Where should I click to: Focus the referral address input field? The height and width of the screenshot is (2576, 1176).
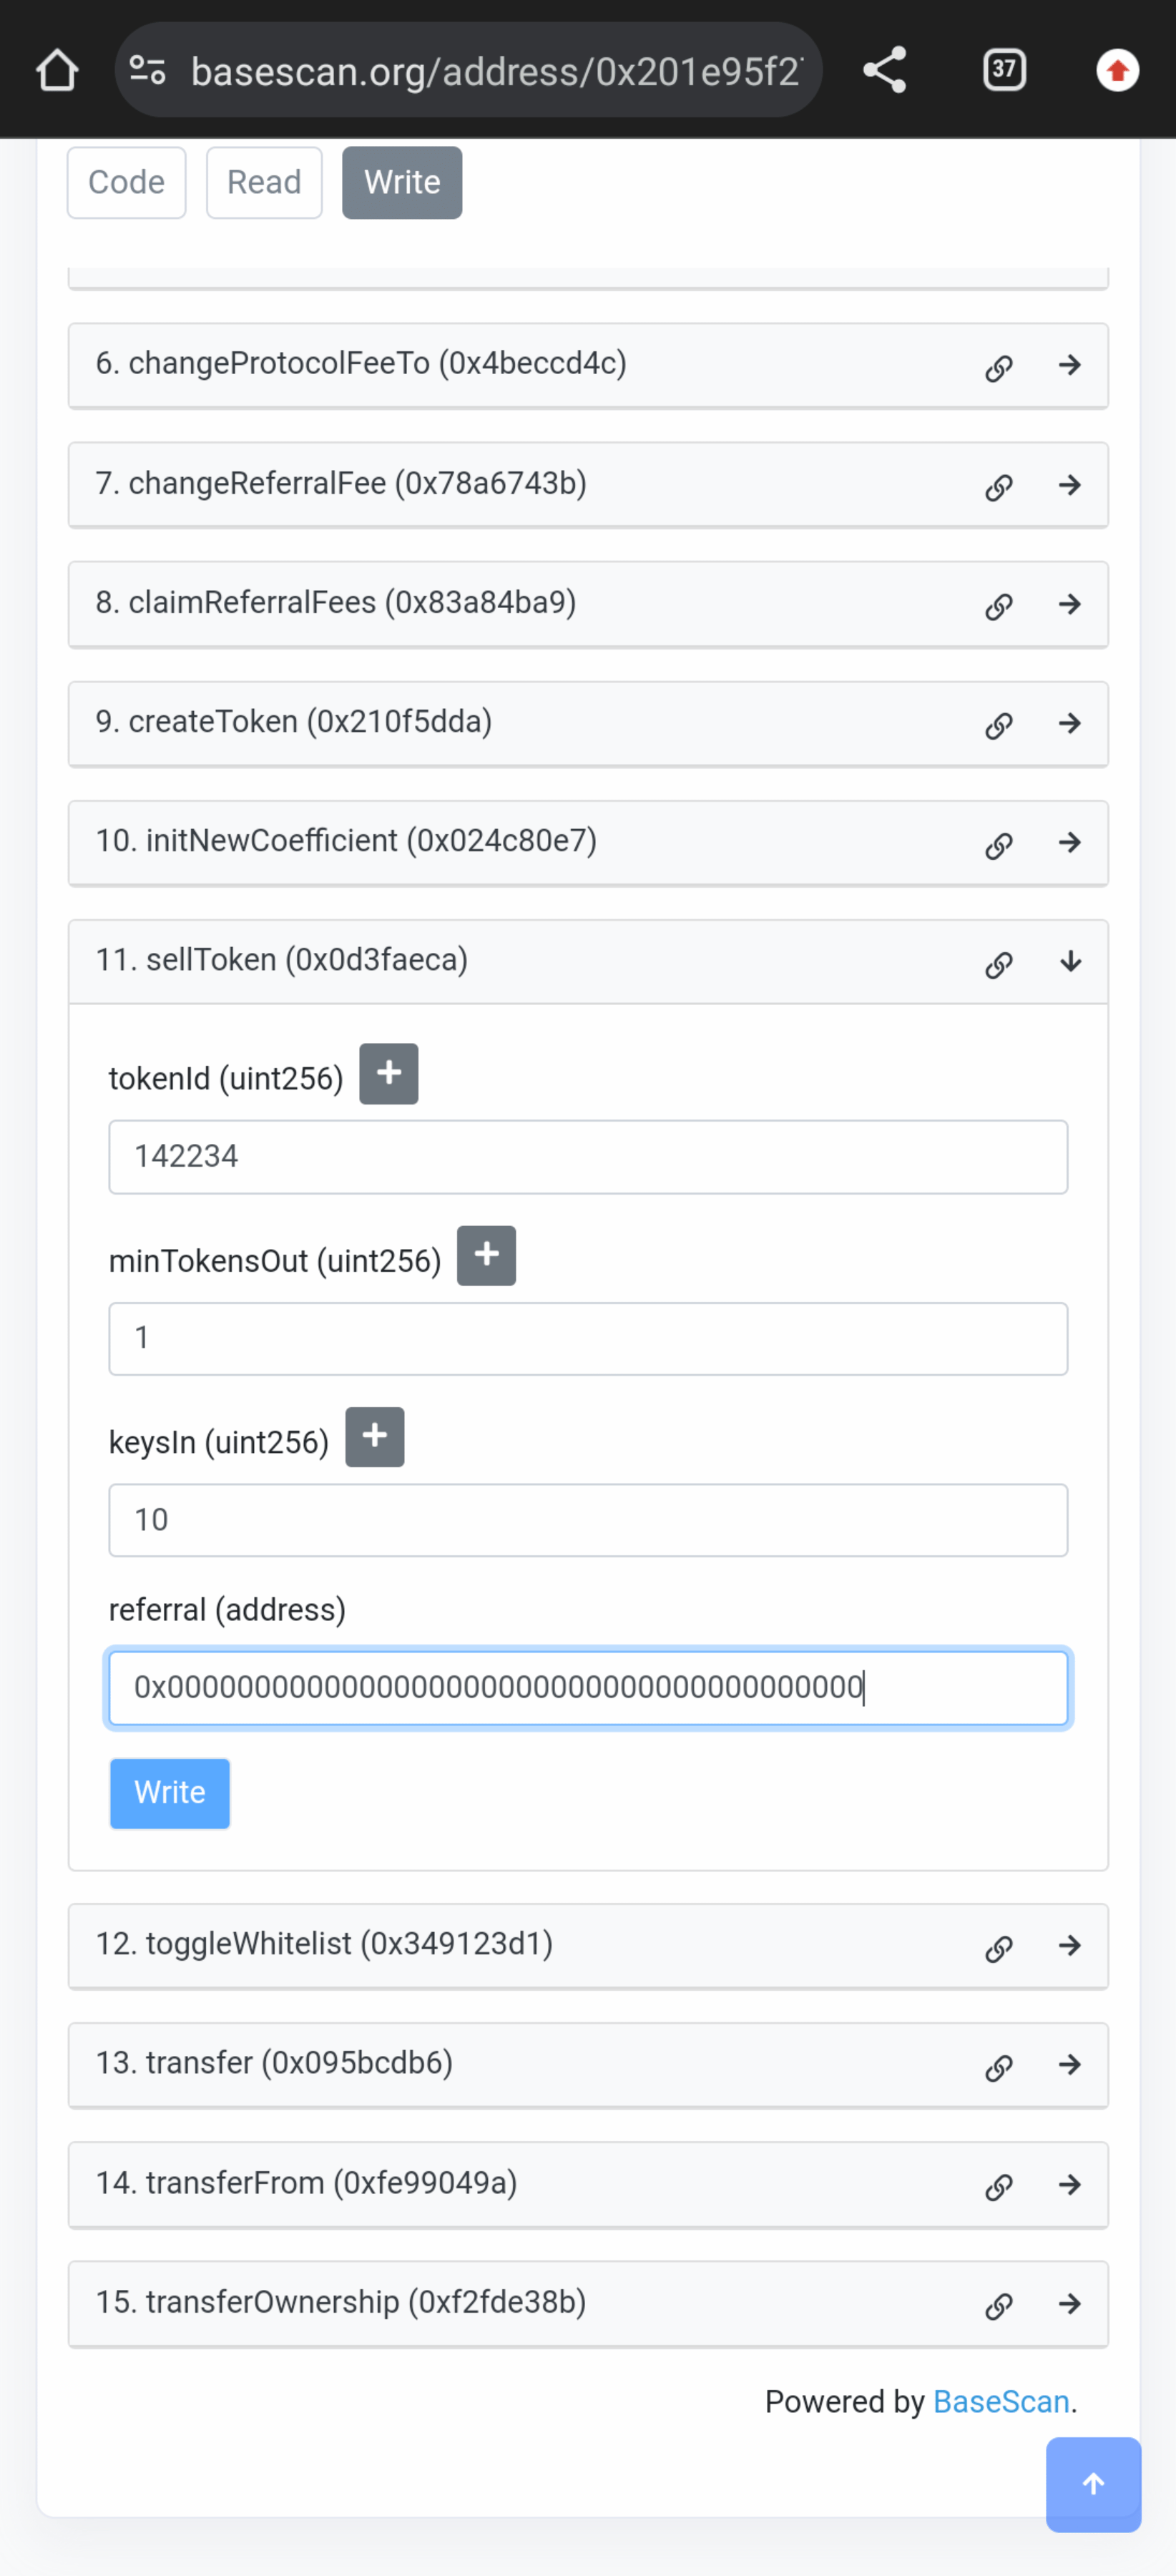[x=588, y=1688]
